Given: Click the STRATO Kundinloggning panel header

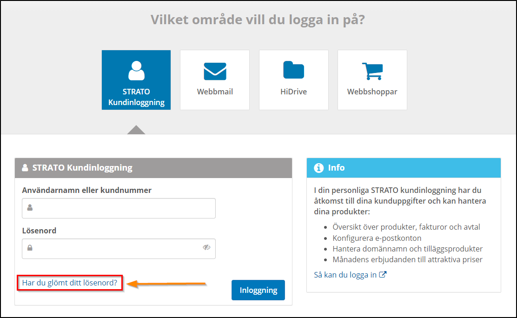Looking at the screenshot, I should coord(82,168).
